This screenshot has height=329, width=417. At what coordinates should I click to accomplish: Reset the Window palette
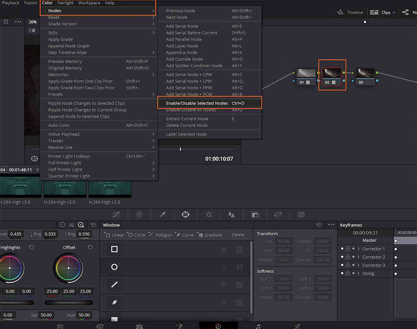point(319,225)
